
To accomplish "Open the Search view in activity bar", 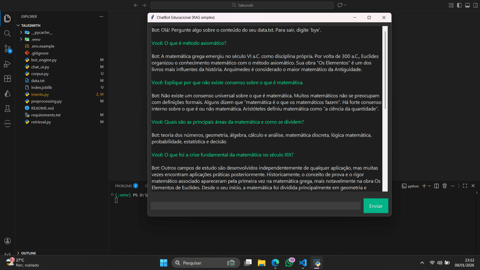I will [8, 34].
